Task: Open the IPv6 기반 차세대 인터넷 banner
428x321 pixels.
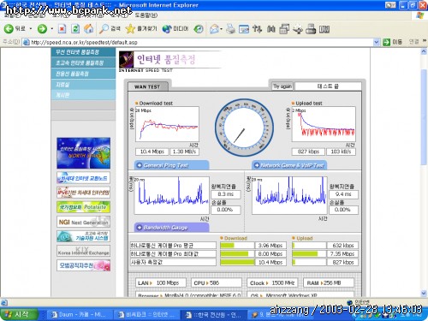Action: (83, 193)
